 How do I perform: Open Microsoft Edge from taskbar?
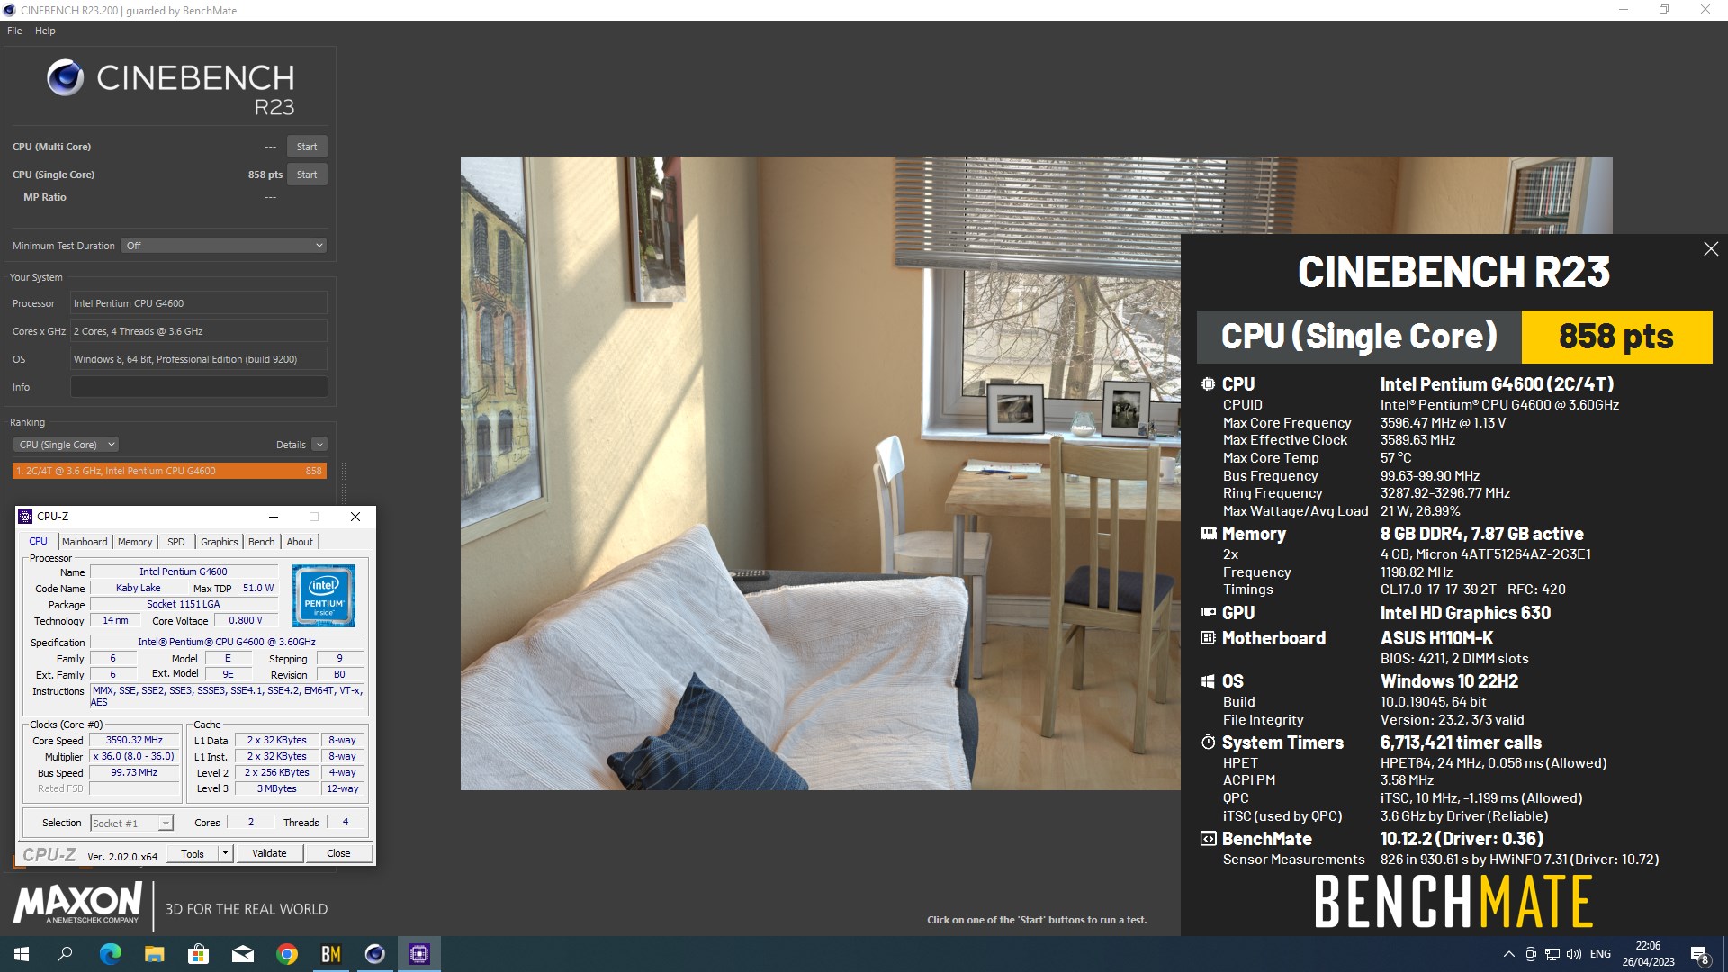click(110, 954)
